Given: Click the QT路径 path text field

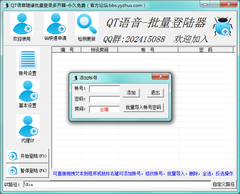Looking at the screenshot, I should tap(117, 184).
